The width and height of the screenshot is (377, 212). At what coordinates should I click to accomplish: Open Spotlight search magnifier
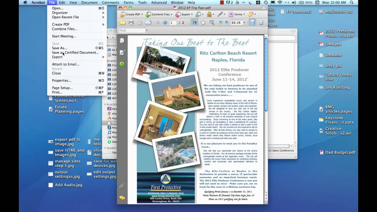(352, 2)
